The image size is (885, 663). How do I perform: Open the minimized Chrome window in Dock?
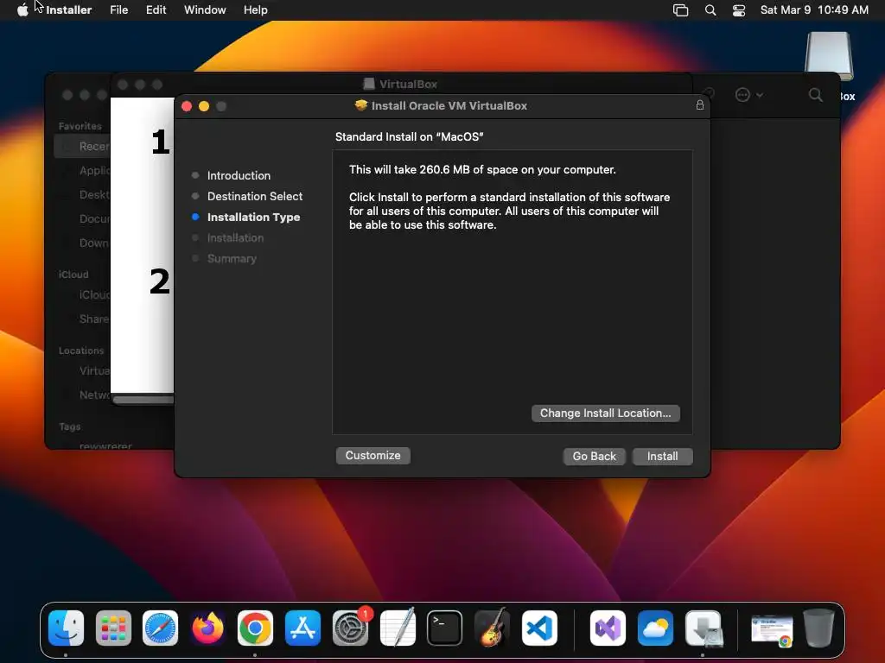(772, 630)
